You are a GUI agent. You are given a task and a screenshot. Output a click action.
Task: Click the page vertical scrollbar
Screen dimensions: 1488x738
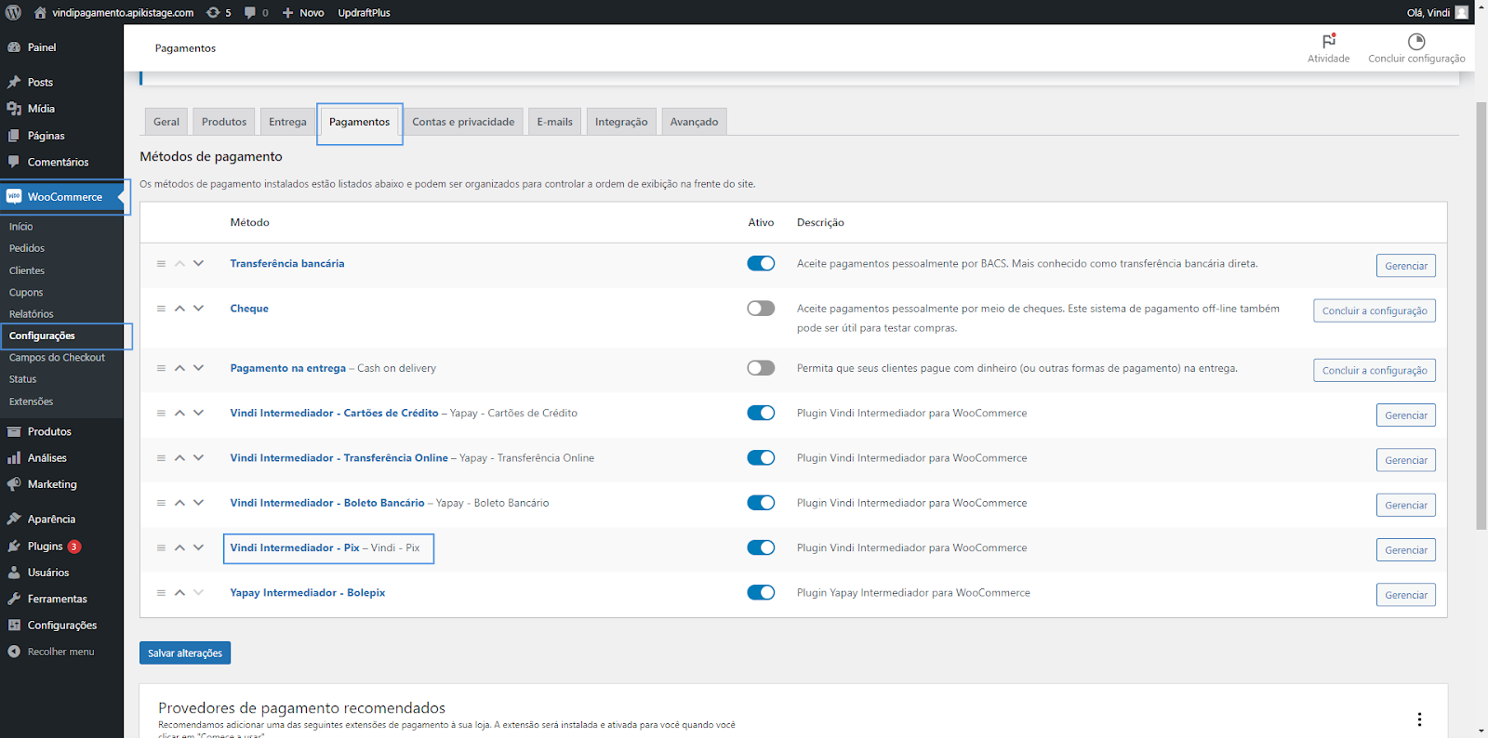point(1481,316)
